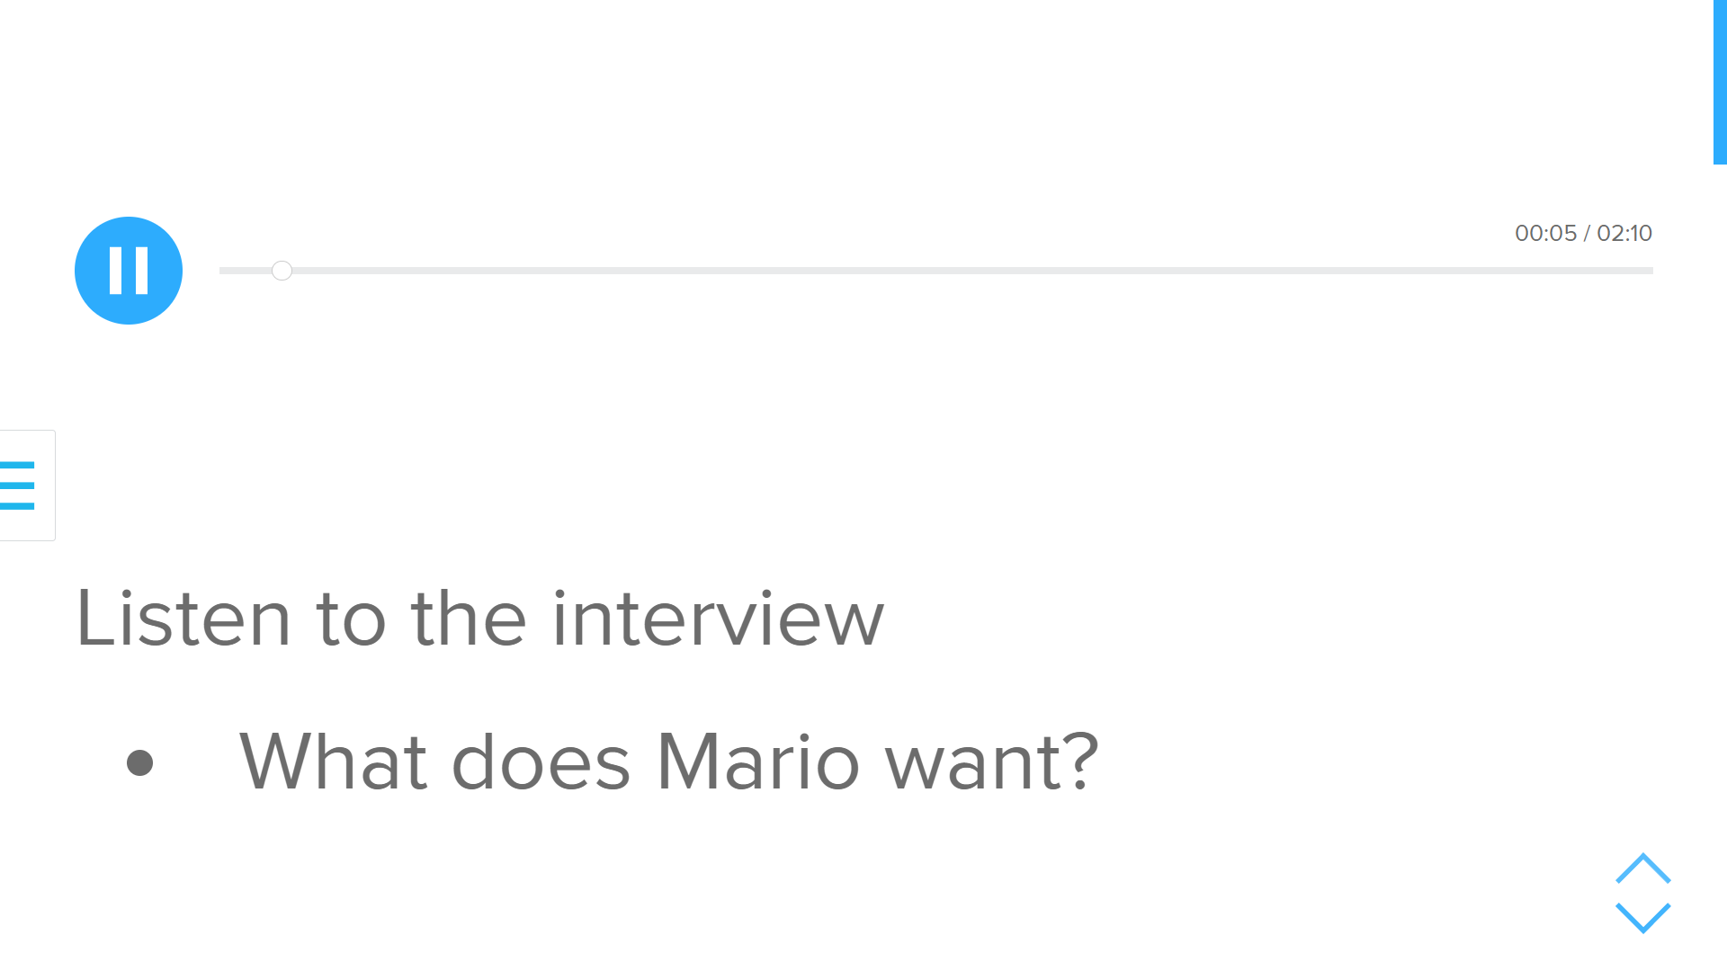Click the word 'interview' in the heading
Image resolution: width=1727 pixels, height=971 pixels.
pos(718,619)
